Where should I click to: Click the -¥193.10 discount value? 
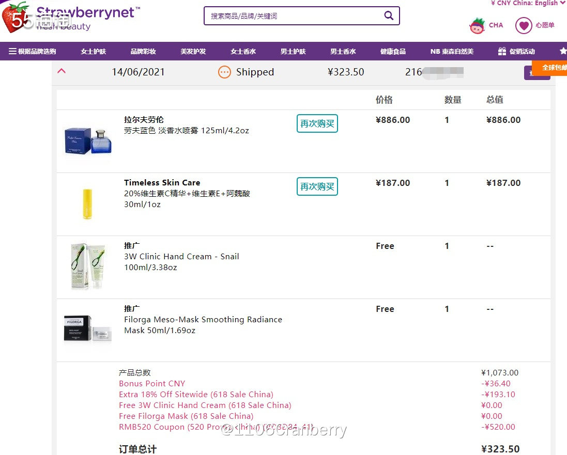point(498,394)
